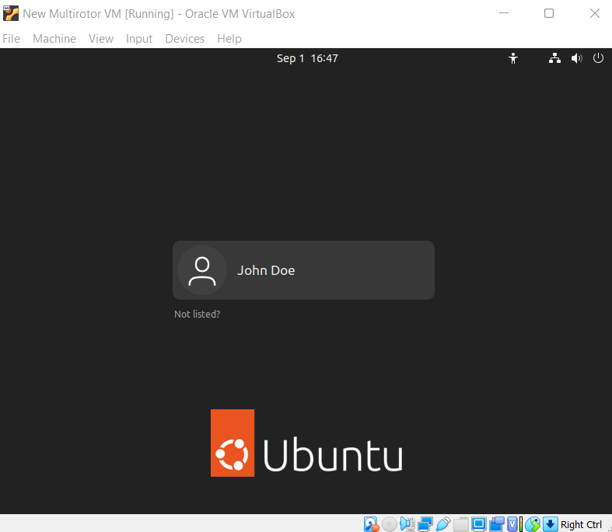Click the shared folders status icon
The image size is (612, 532).
point(461,524)
